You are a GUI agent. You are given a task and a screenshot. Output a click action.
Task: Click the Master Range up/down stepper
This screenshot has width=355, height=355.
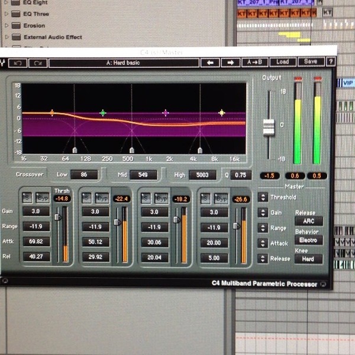(263, 228)
